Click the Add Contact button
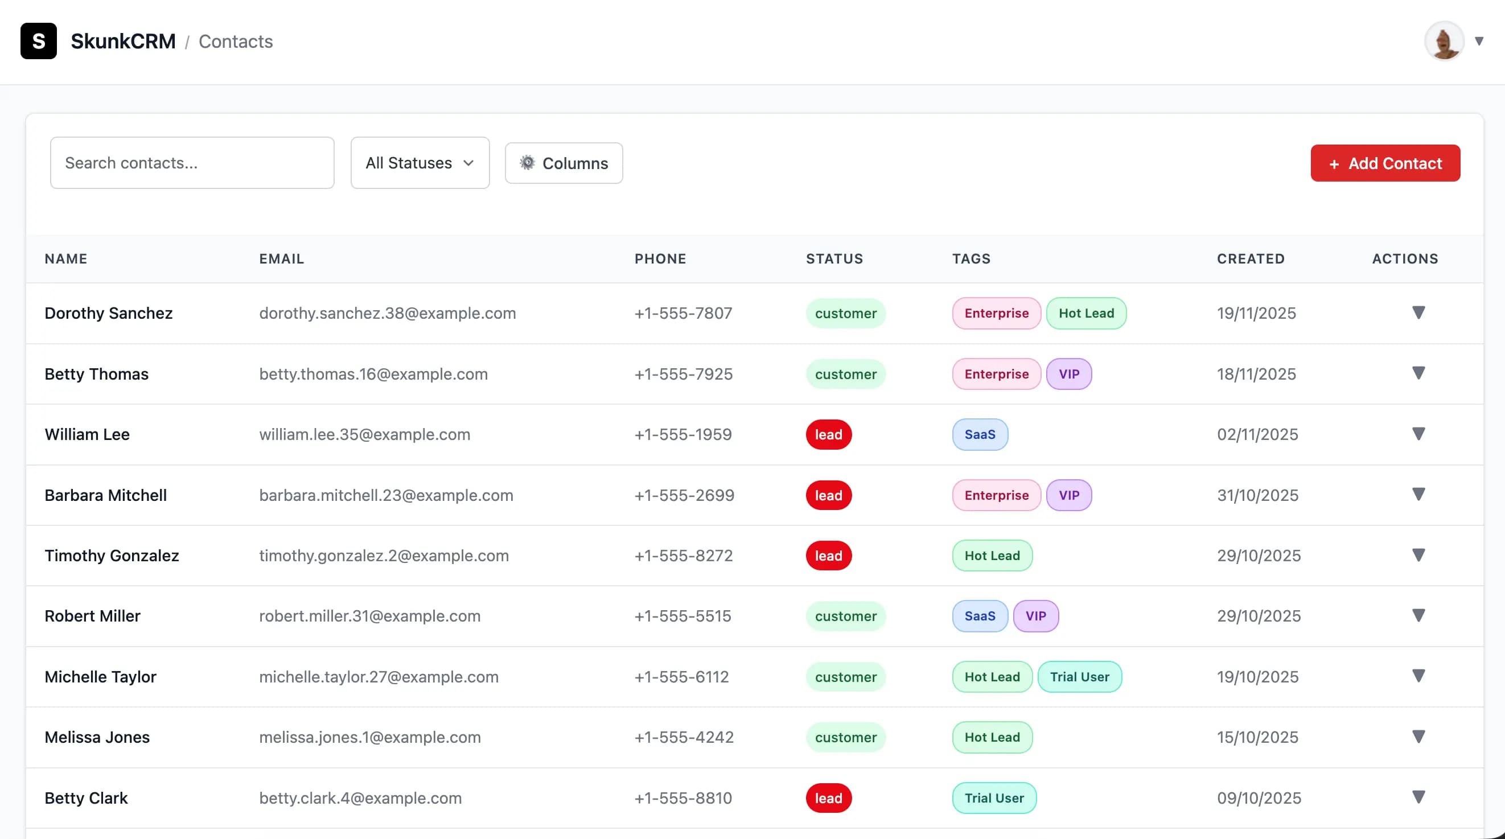This screenshot has height=839, width=1505. coord(1385,163)
